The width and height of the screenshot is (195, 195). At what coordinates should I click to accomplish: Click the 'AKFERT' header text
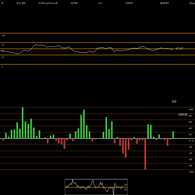[x=164, y=3]
